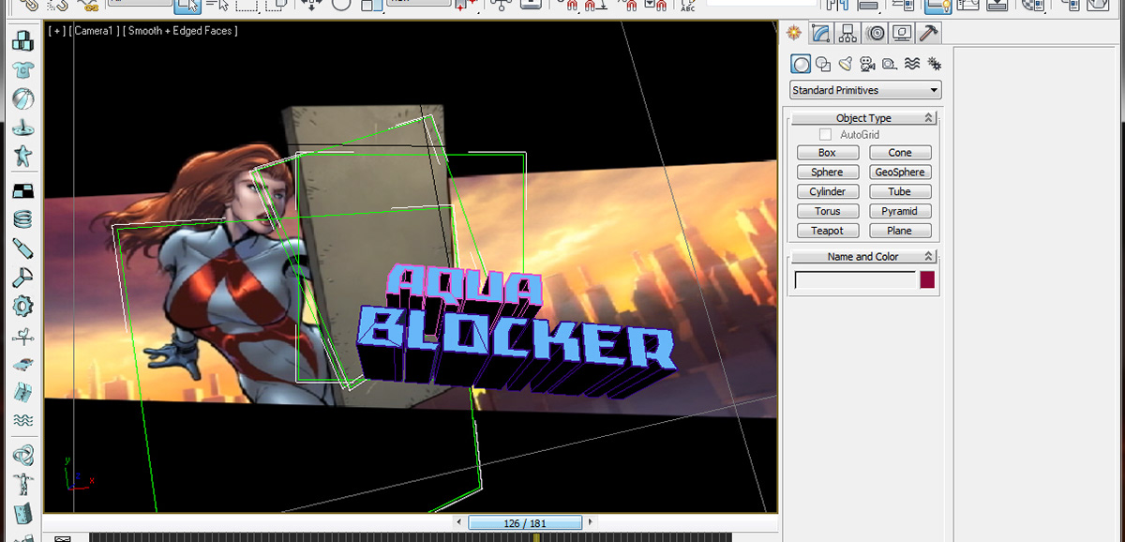Click the reactor Create Plane icon
Image resolution: width=1125 pixels, height=542 pixels.
click(x=22, y=191)
